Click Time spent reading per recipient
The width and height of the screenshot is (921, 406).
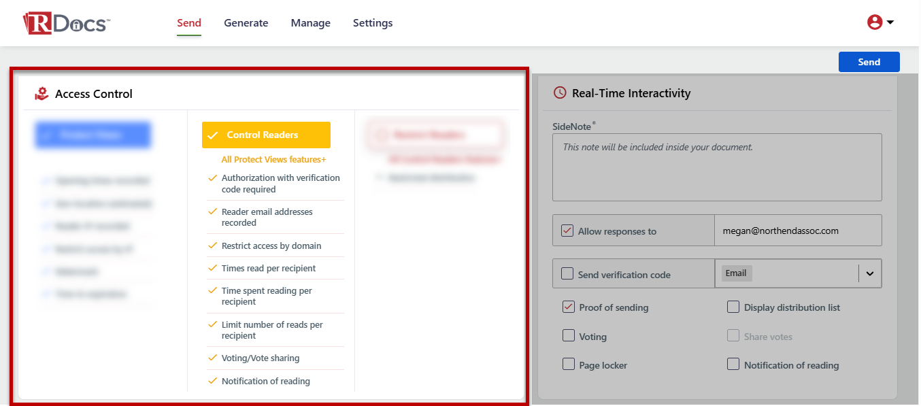pyautogui.click(x=267, y=297)
